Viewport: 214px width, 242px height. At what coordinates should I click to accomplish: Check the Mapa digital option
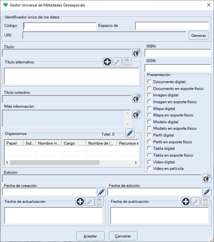coord(149,109)
